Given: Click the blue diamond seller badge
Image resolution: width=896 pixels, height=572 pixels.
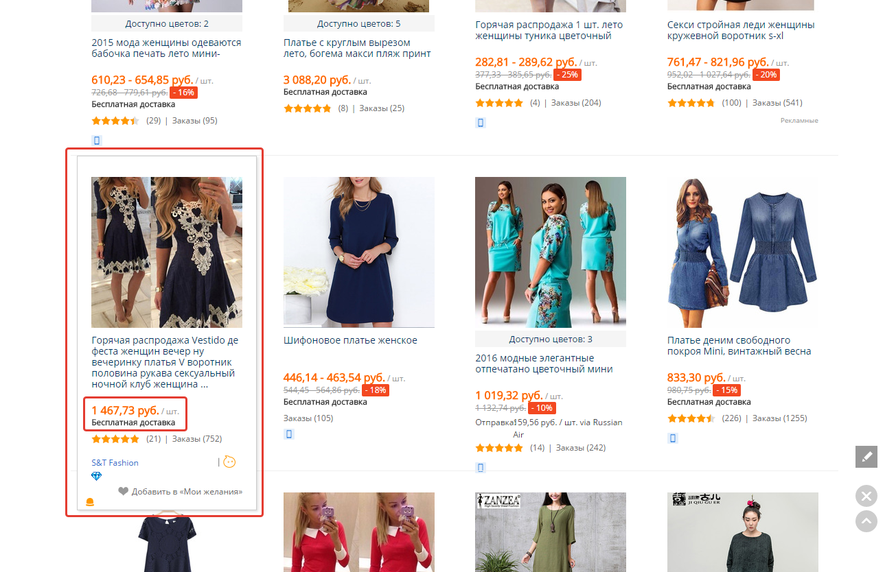Looking at the screenshot, I should pyautogui.click(x=96, y=476).
